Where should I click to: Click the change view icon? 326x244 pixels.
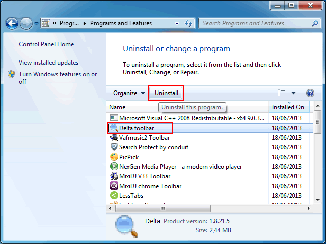tap(282, 93)
